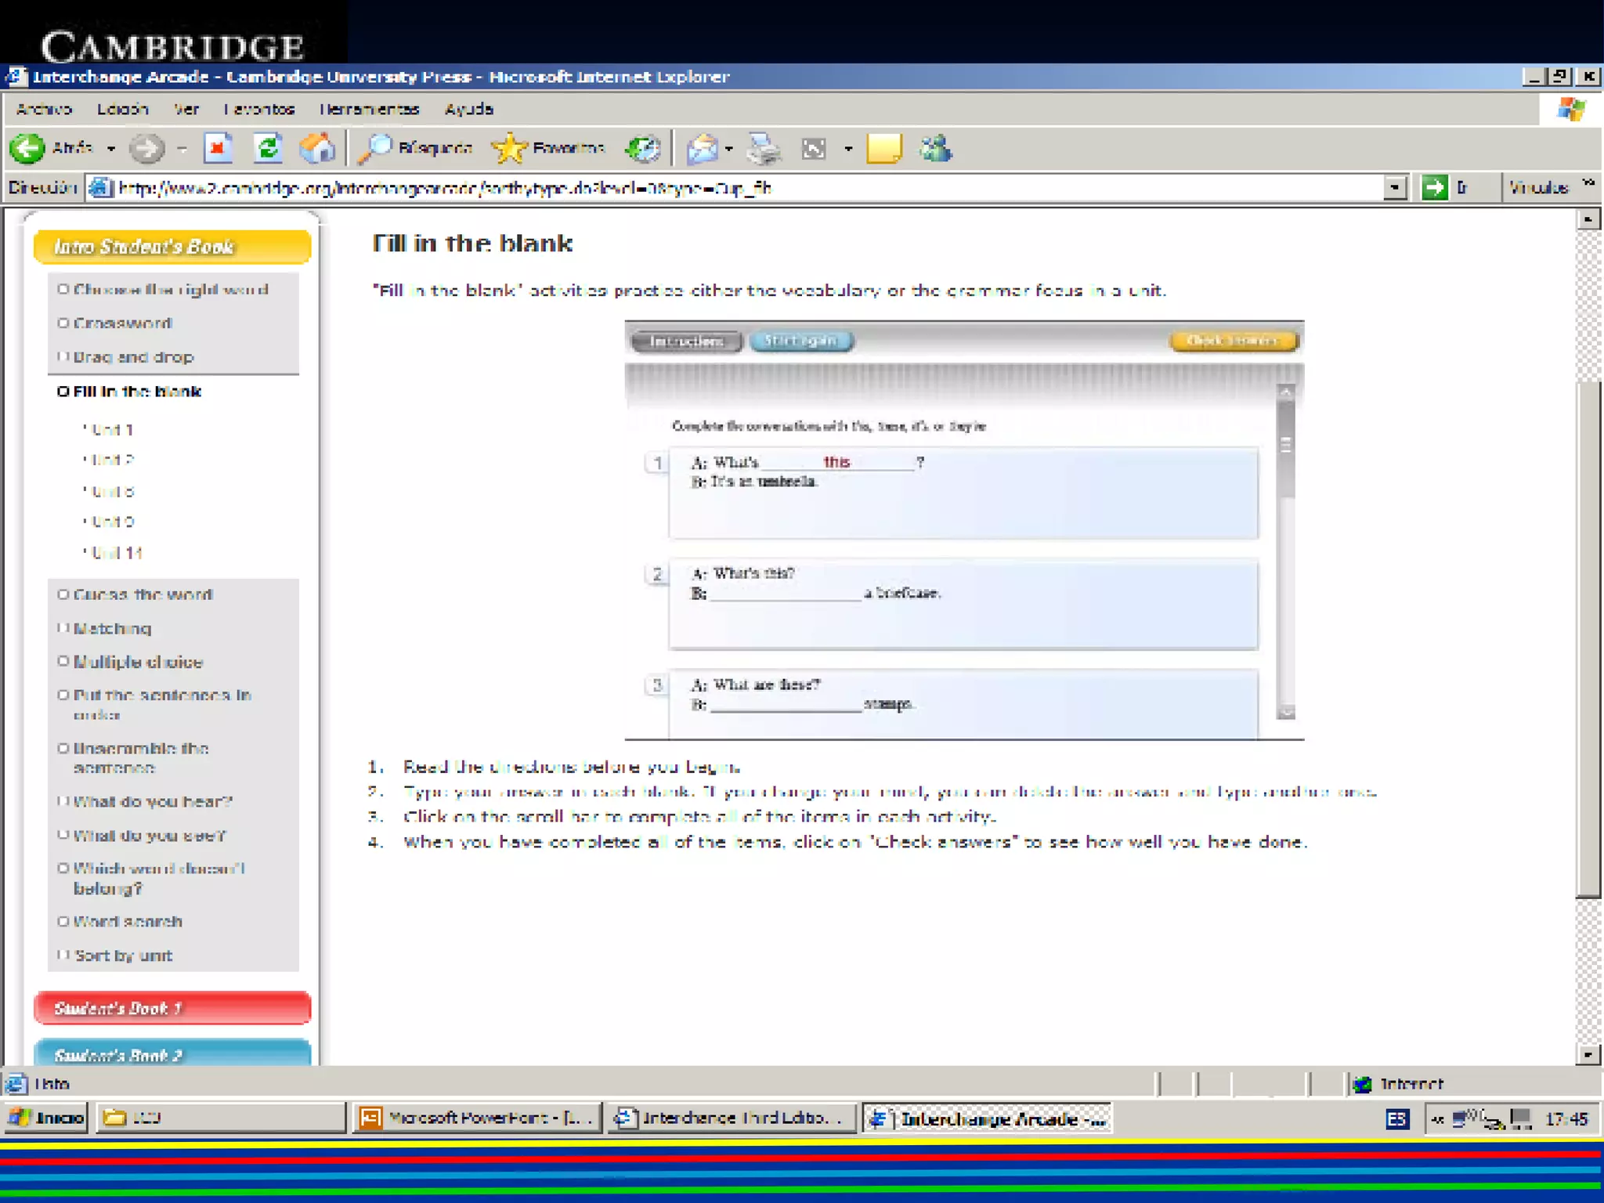
Task: Expand the address bar dropdown arrow
Action: (x=1394, y=188)
